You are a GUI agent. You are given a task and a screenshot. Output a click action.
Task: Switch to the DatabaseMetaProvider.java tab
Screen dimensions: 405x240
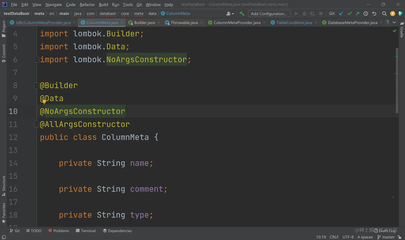click(x=352, y=23)
